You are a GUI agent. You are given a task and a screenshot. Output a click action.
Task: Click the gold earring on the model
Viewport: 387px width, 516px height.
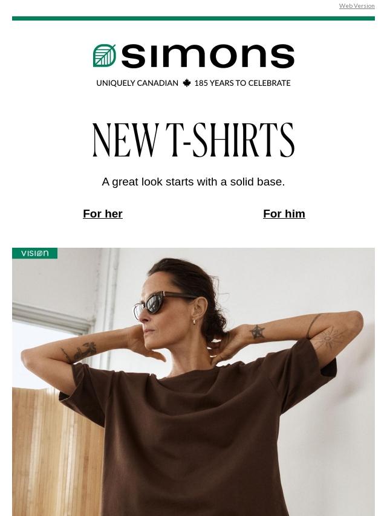pos(195,322)
